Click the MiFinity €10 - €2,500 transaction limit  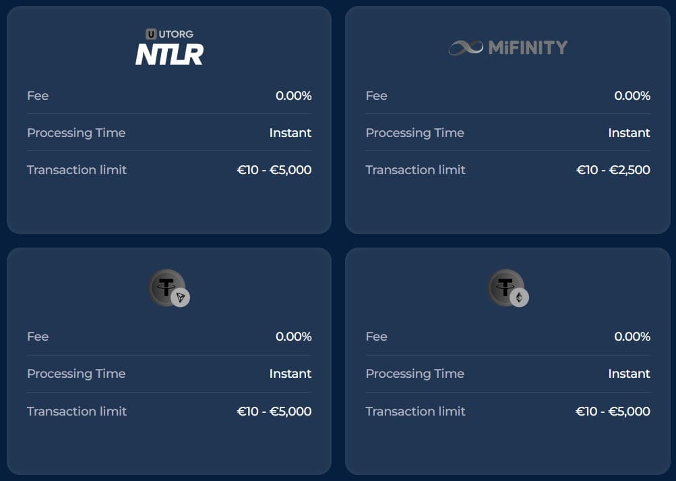[x=613, y=170]
